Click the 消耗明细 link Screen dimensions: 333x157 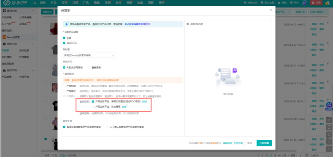(227, 143)
